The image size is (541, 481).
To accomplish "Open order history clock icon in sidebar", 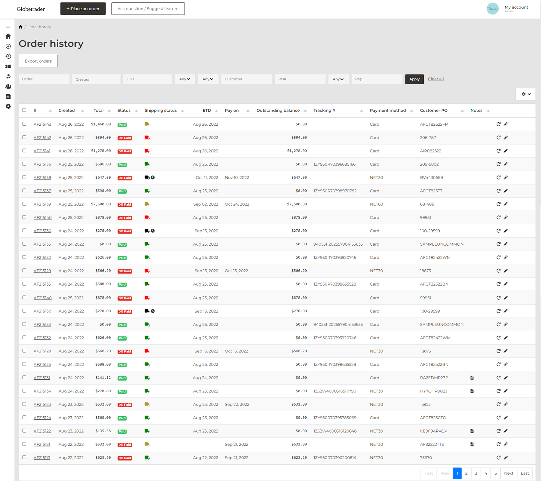I will (x=8, y=56).
